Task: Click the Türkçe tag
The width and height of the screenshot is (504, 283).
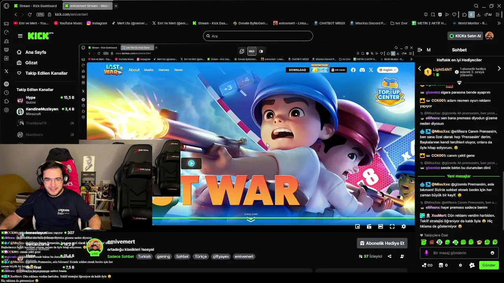Action: [200, 257]
